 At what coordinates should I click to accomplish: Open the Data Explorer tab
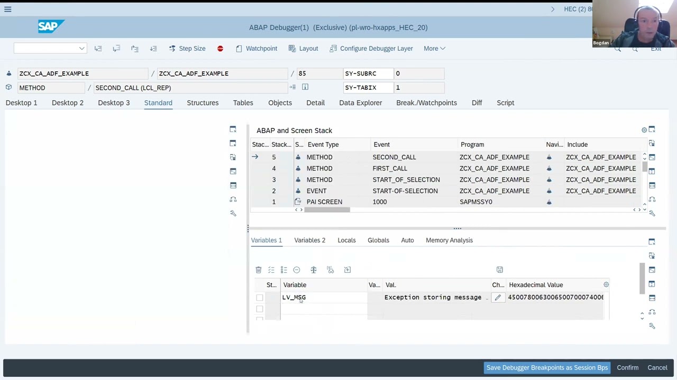361,103
